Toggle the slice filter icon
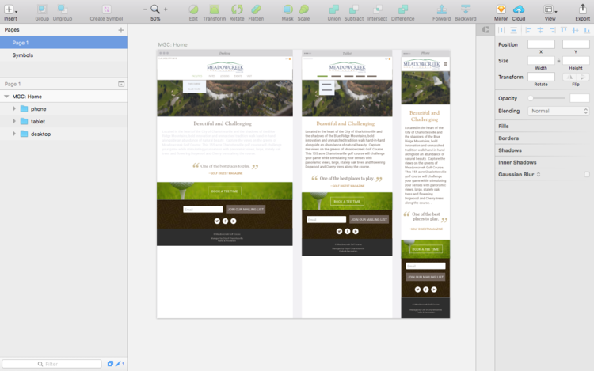This screenshot has height=371, width=594. click(x=118, y=364)
